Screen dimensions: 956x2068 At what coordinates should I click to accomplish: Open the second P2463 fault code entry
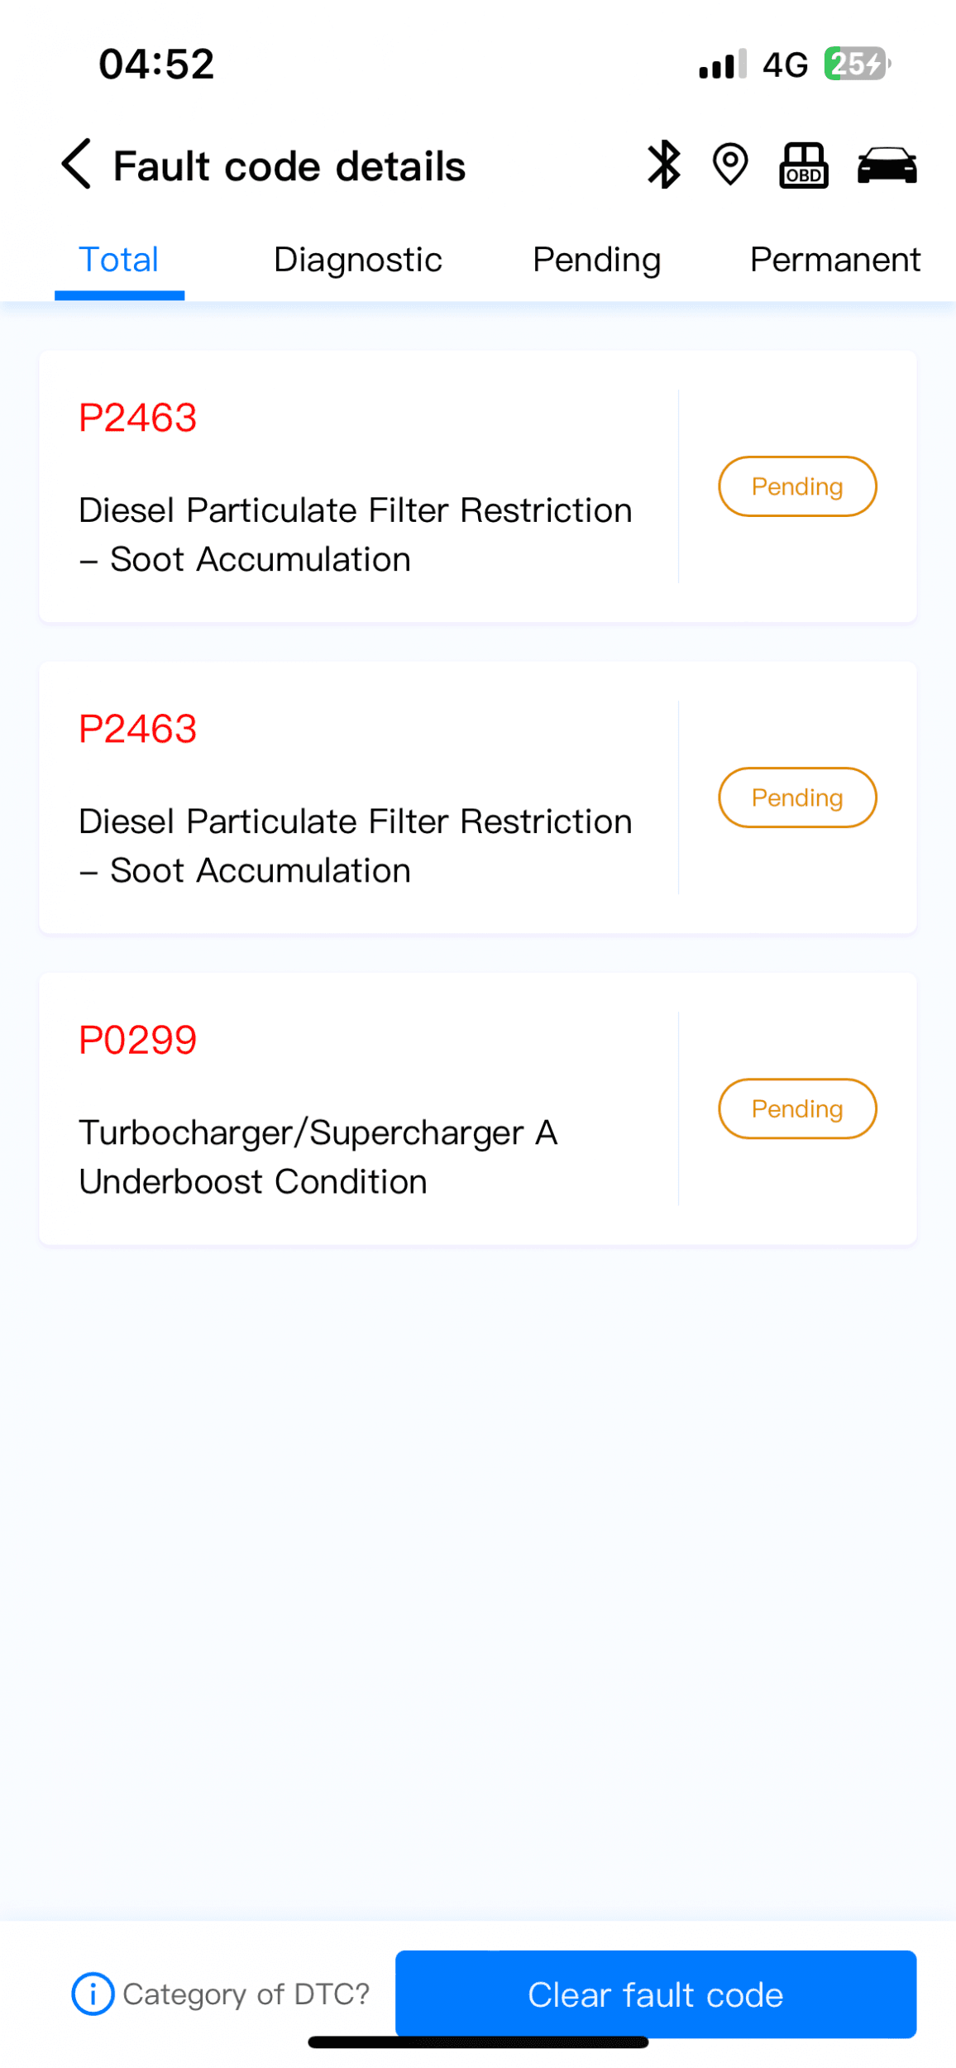coord(356,797)
